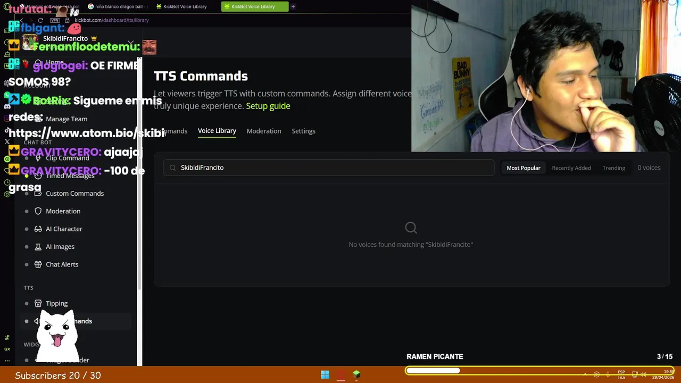The image size is (681, 383).
Task: Click the voice search field containing SkibidiFrancito
Action: coord(329,168)
